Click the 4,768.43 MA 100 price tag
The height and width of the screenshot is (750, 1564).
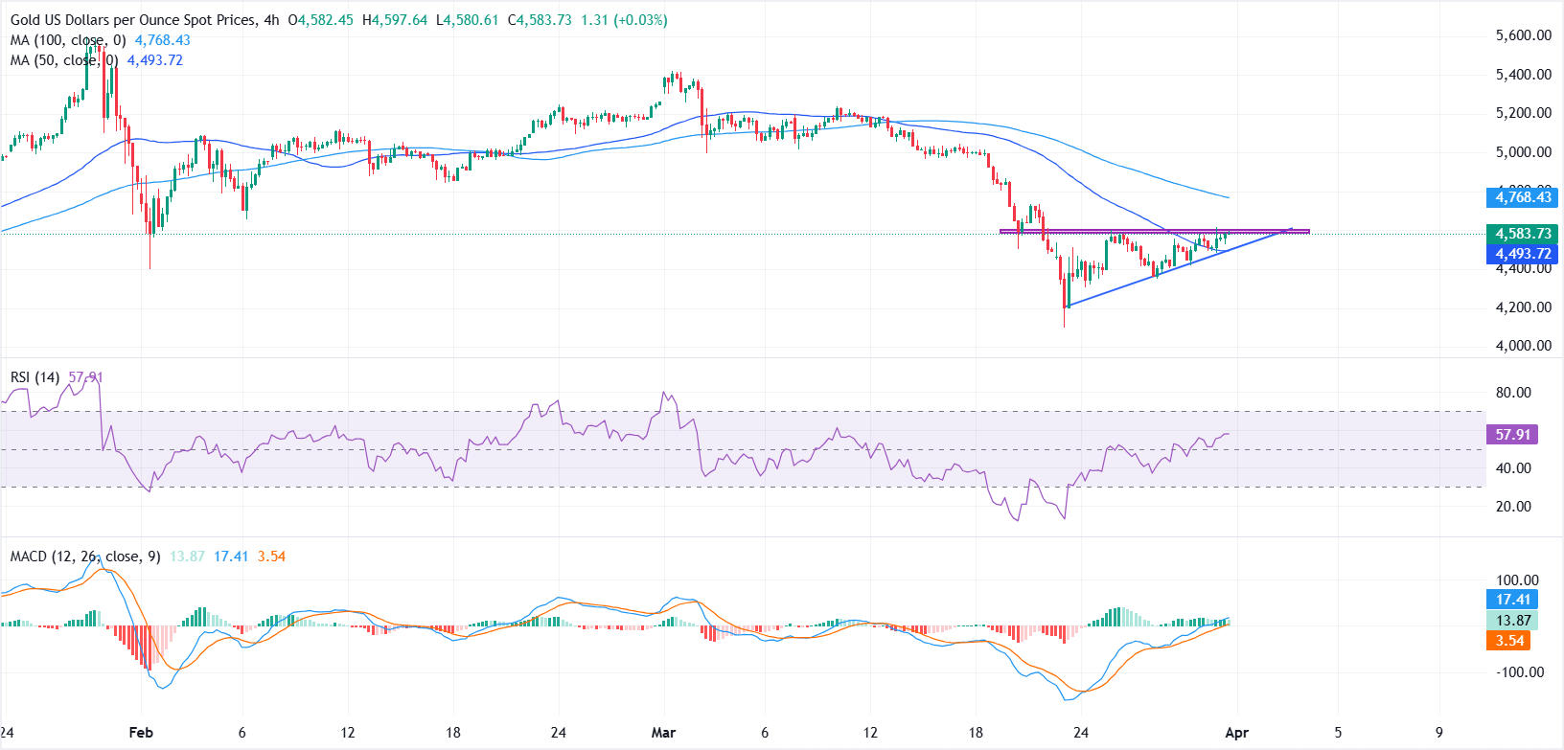[1523, 197]
